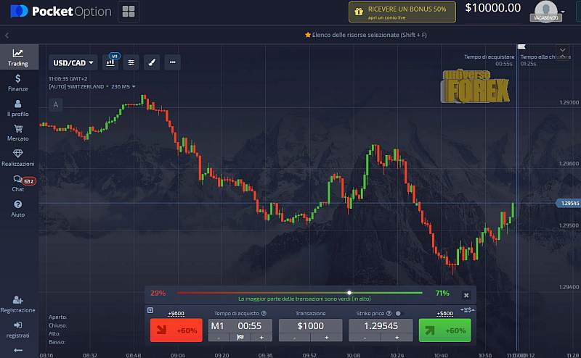The width and height of the screenshot is (581, 358).
Task: Toggle the flag under purchase time
Action: (240, 337)
